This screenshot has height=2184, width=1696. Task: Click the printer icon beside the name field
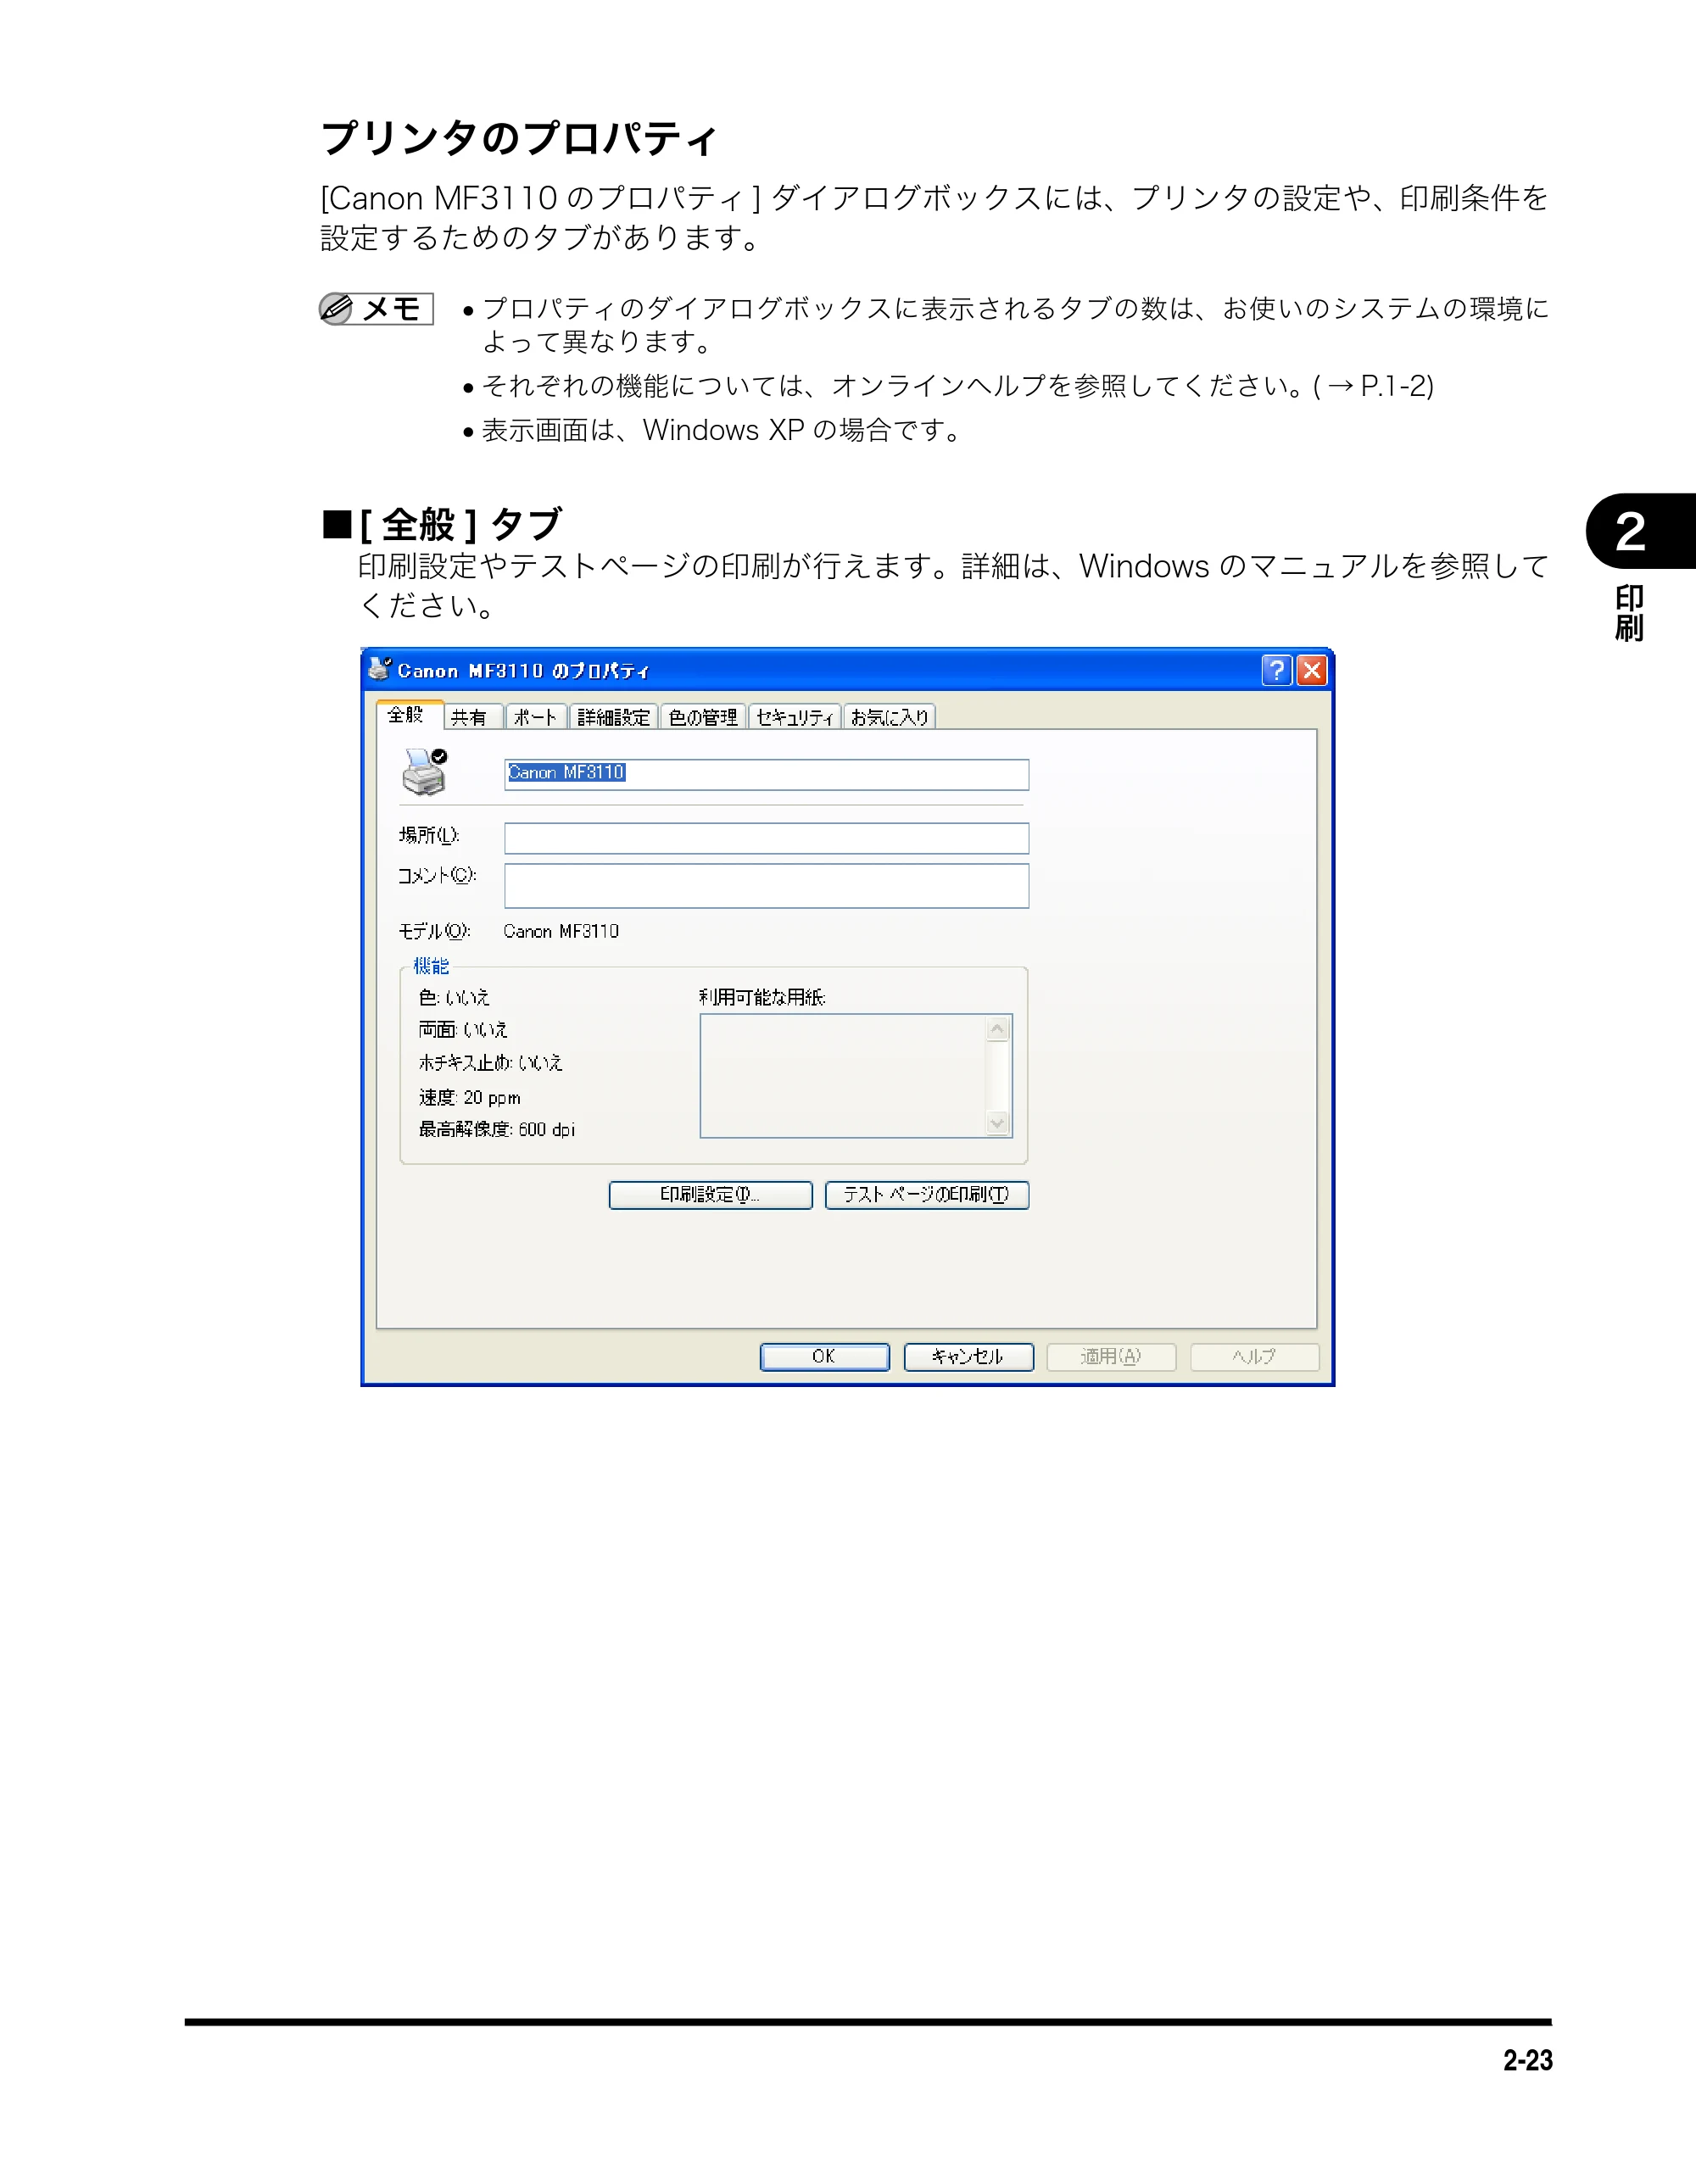tap(425, 772)
